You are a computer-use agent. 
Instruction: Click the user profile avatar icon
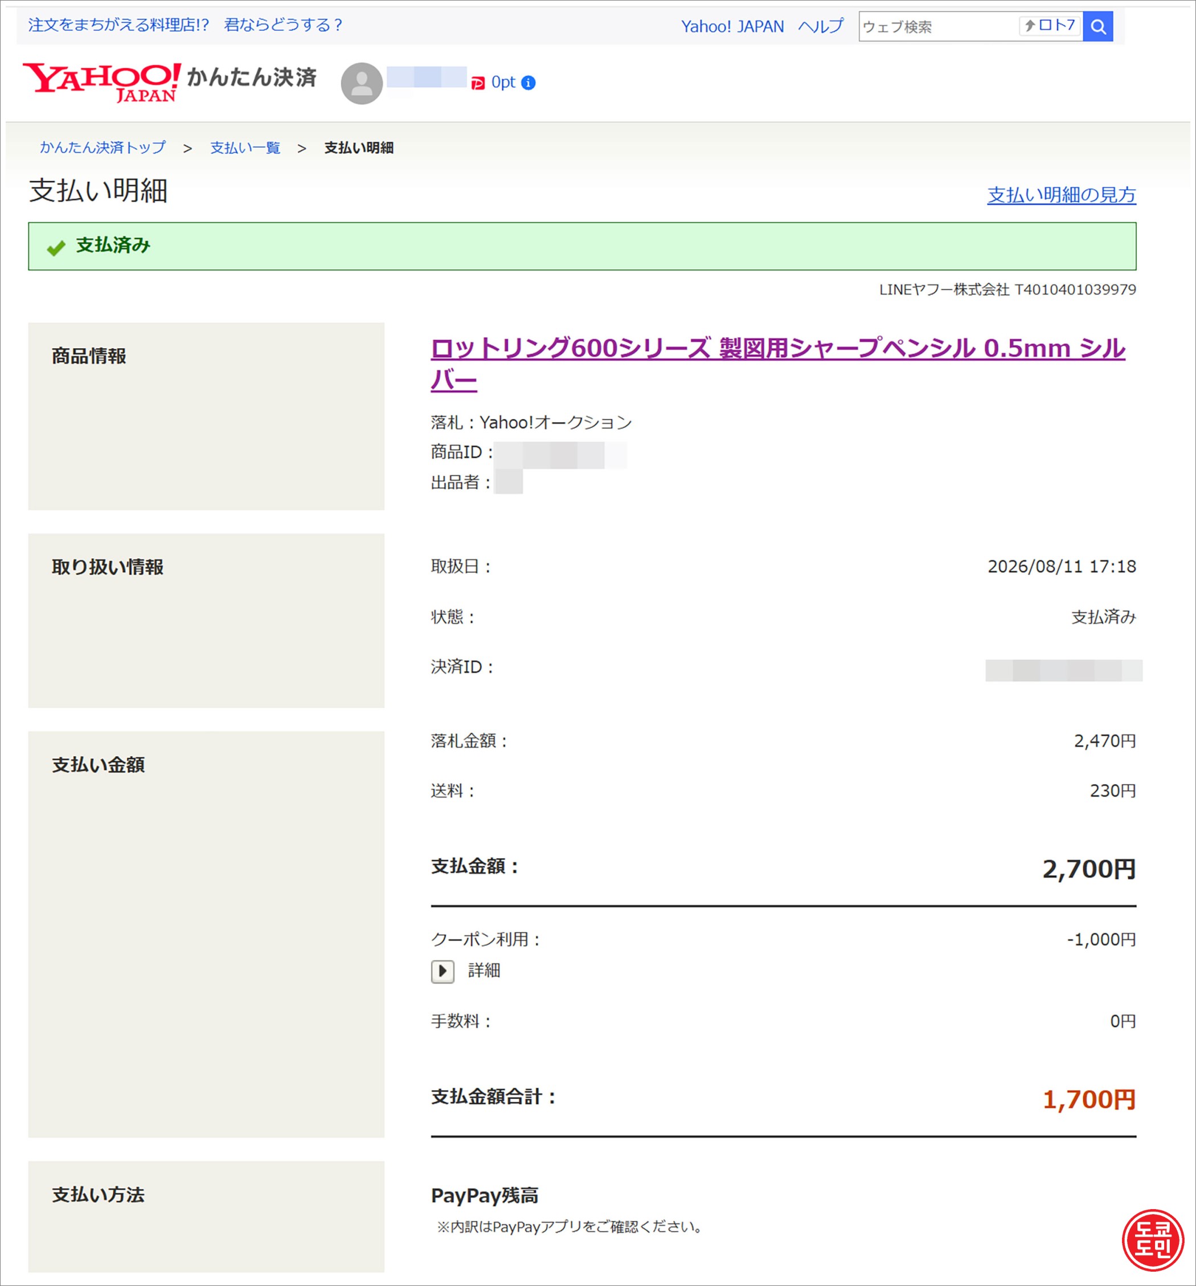coord(362,83)
